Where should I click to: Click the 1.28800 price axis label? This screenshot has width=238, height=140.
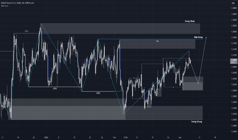pos(234,8)
